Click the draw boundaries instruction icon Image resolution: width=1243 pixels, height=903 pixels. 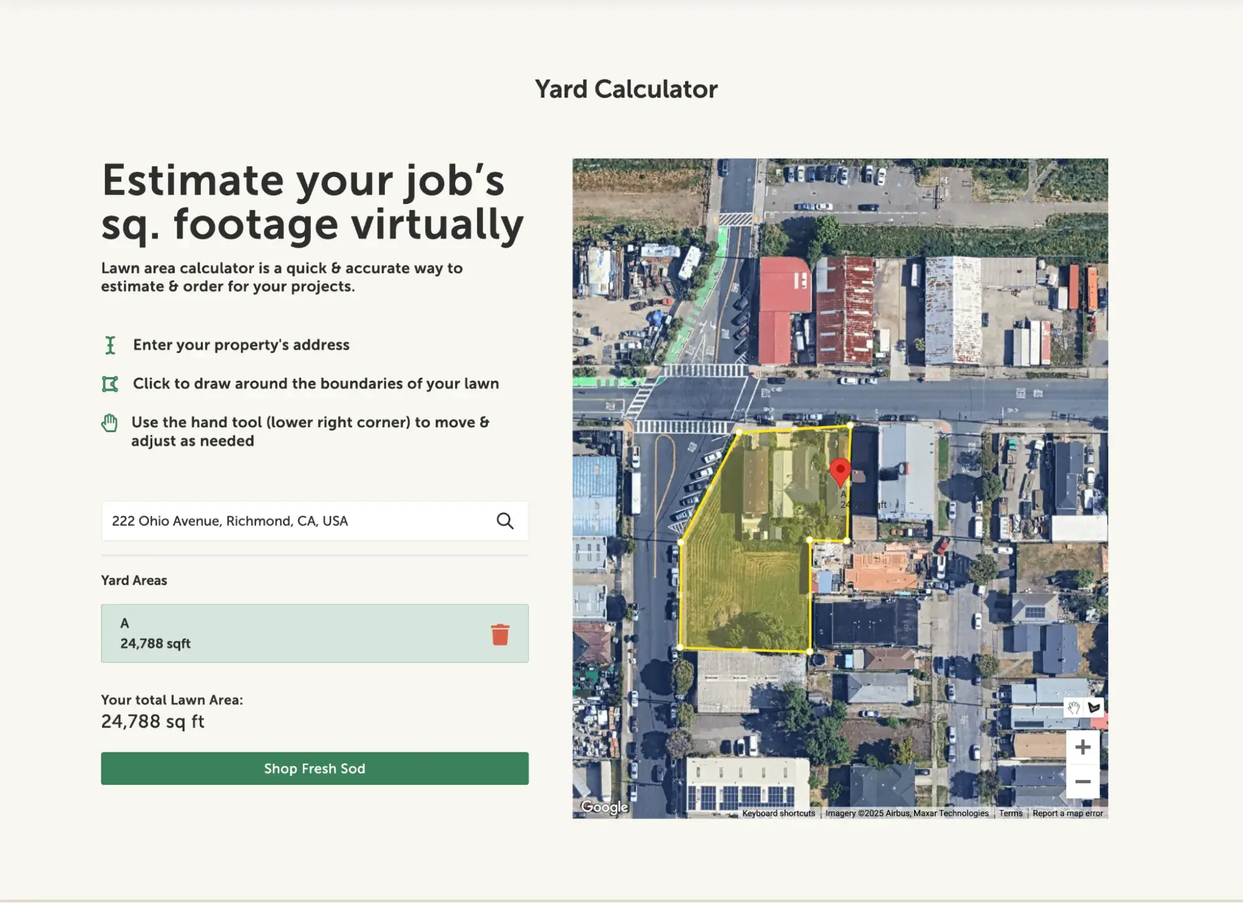(x=110, y=384)
